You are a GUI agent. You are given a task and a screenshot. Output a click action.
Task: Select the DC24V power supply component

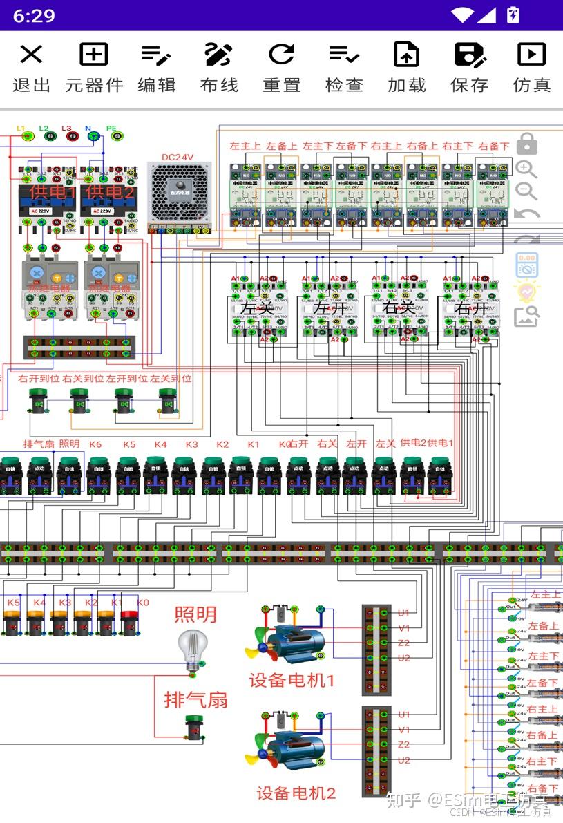(x=180, y=198)
